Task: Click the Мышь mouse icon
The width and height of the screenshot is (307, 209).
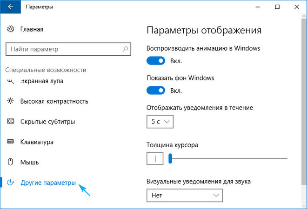Action: (x=11, y=163)
